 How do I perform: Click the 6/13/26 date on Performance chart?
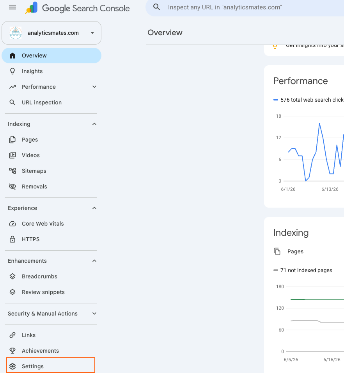pyautogui.click(x=330, y=189)
